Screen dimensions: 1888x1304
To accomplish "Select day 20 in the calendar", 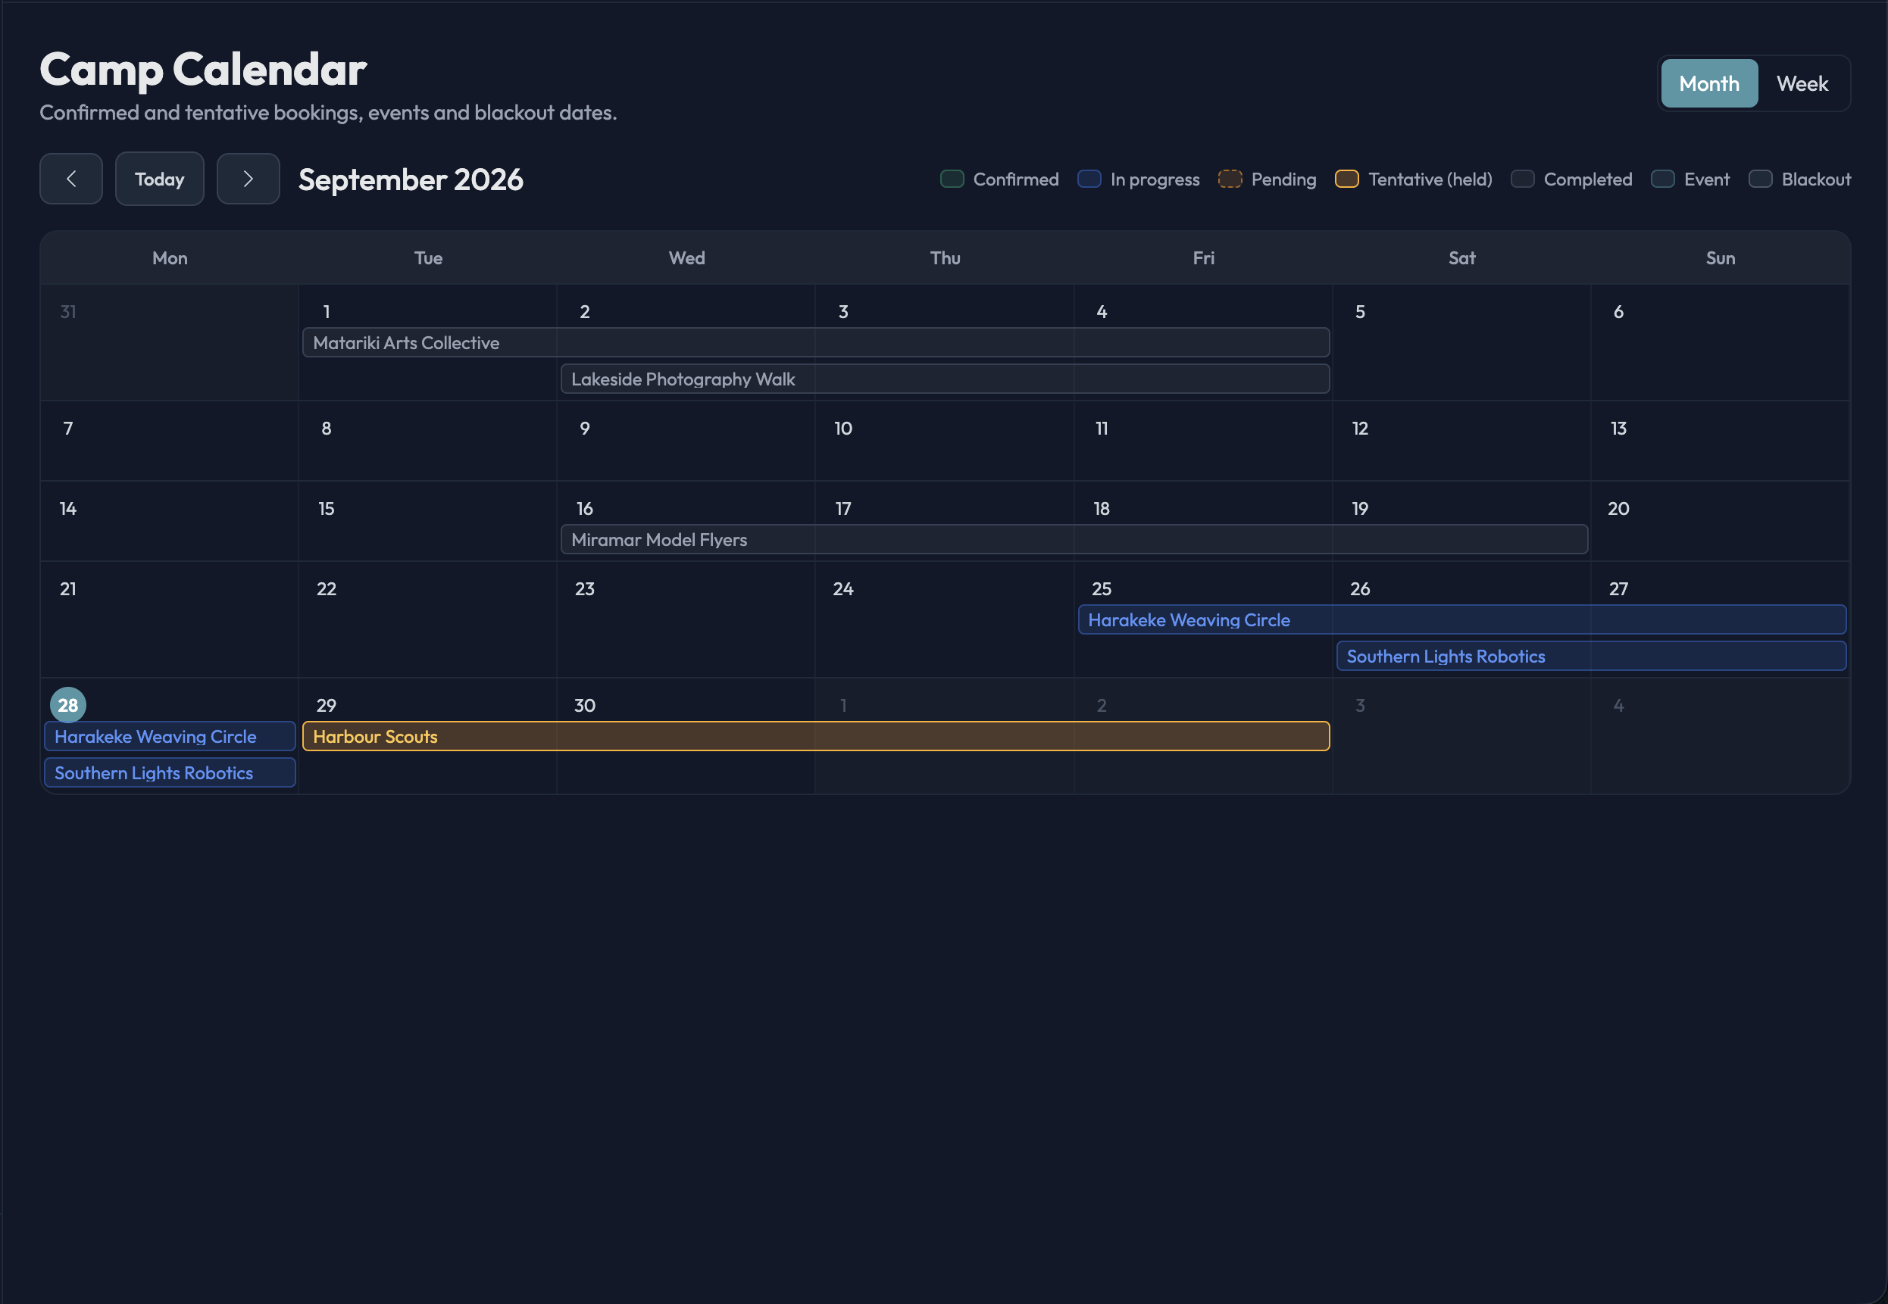I will pos(1618,509).
